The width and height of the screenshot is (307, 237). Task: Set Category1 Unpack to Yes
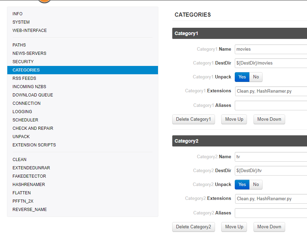pos(242,77)
